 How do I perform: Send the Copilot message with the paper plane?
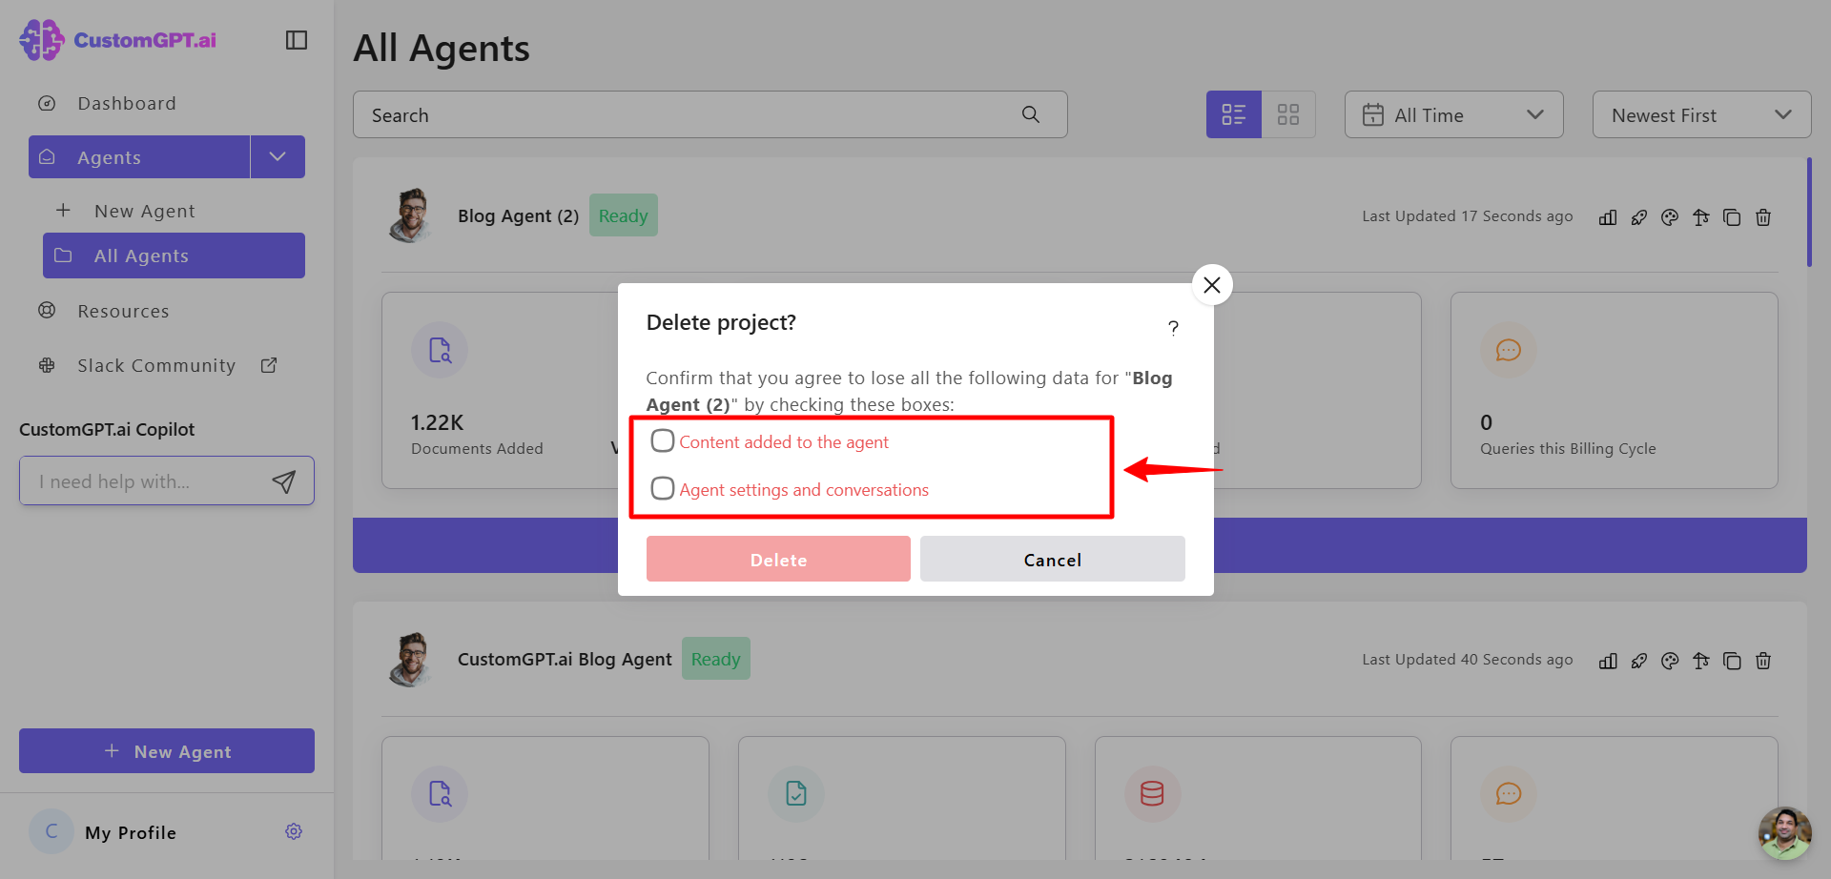click(x=283, y=481)
